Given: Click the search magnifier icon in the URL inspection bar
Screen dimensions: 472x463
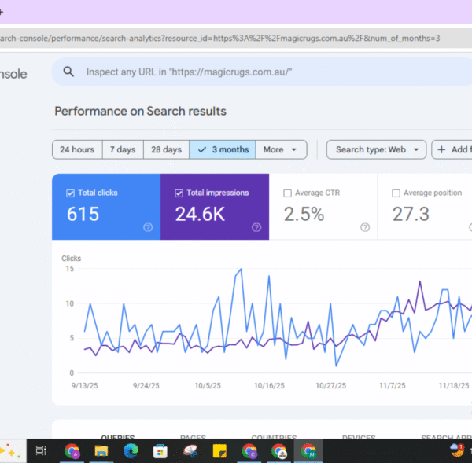Looking at the screenshot, I should [x=70, y=72].
